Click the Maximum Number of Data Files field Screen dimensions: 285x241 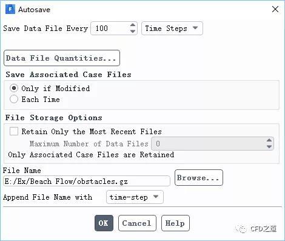pyautogui.click(x=209, y=144)
